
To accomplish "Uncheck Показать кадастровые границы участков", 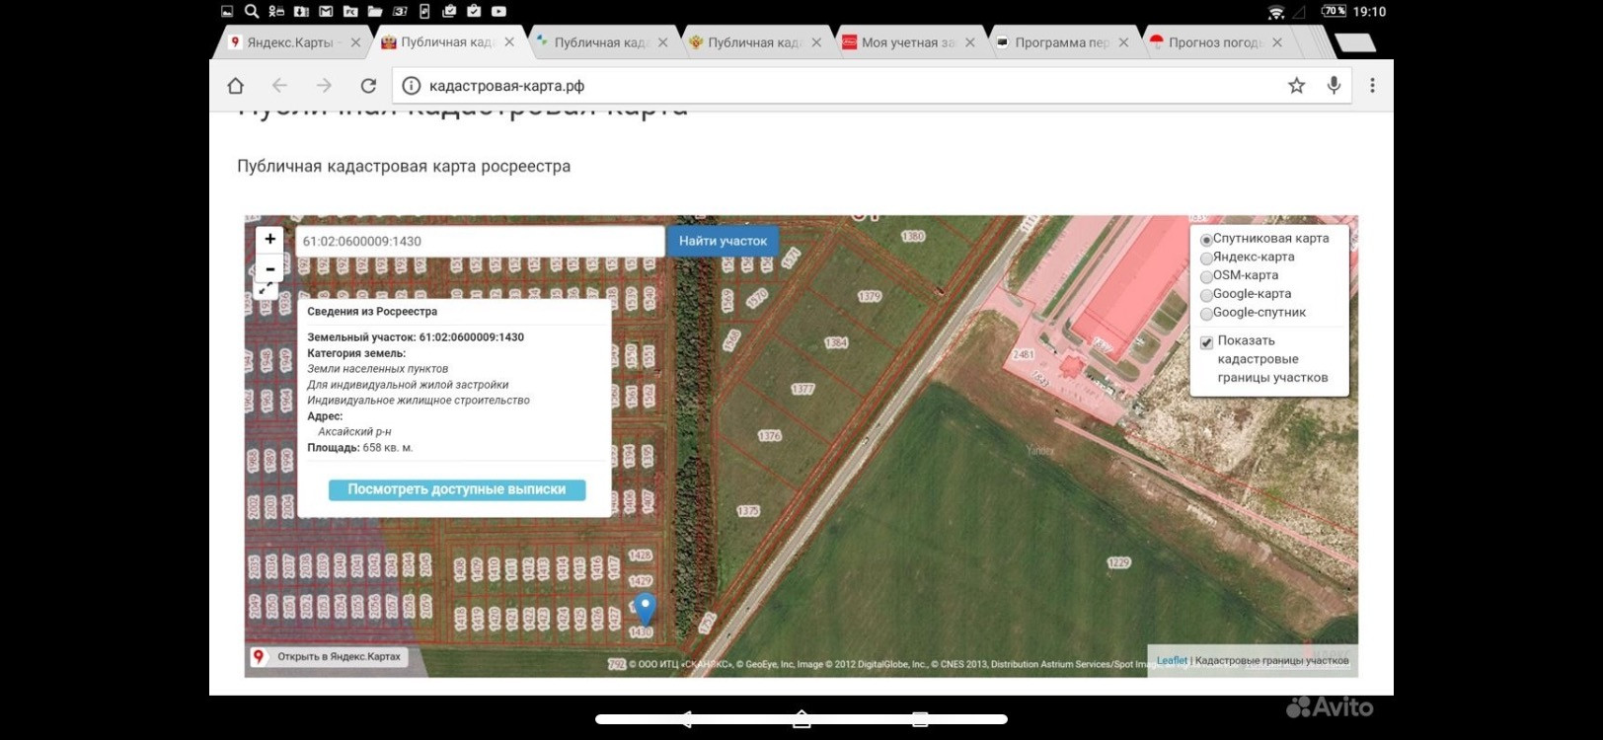I will 1206,342.
